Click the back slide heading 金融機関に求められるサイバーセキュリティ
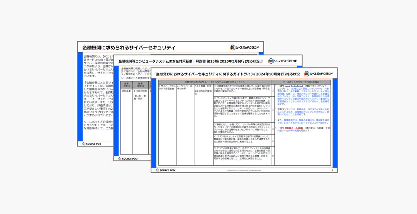The image size is (417, 214). coord(129,48)
